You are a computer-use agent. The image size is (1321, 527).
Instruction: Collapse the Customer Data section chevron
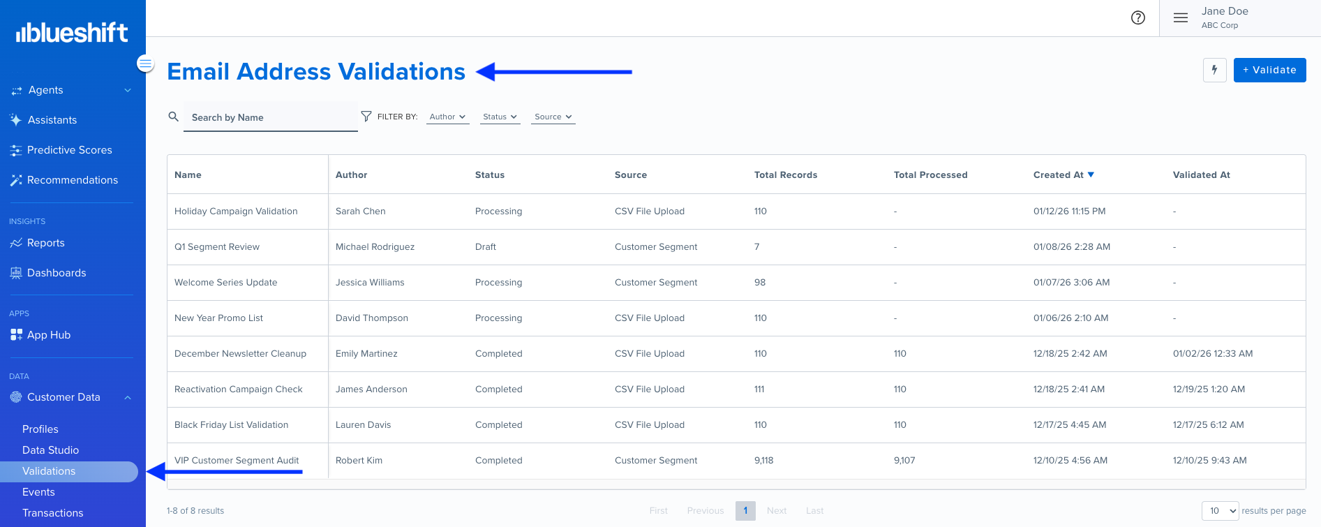(128, 397)
